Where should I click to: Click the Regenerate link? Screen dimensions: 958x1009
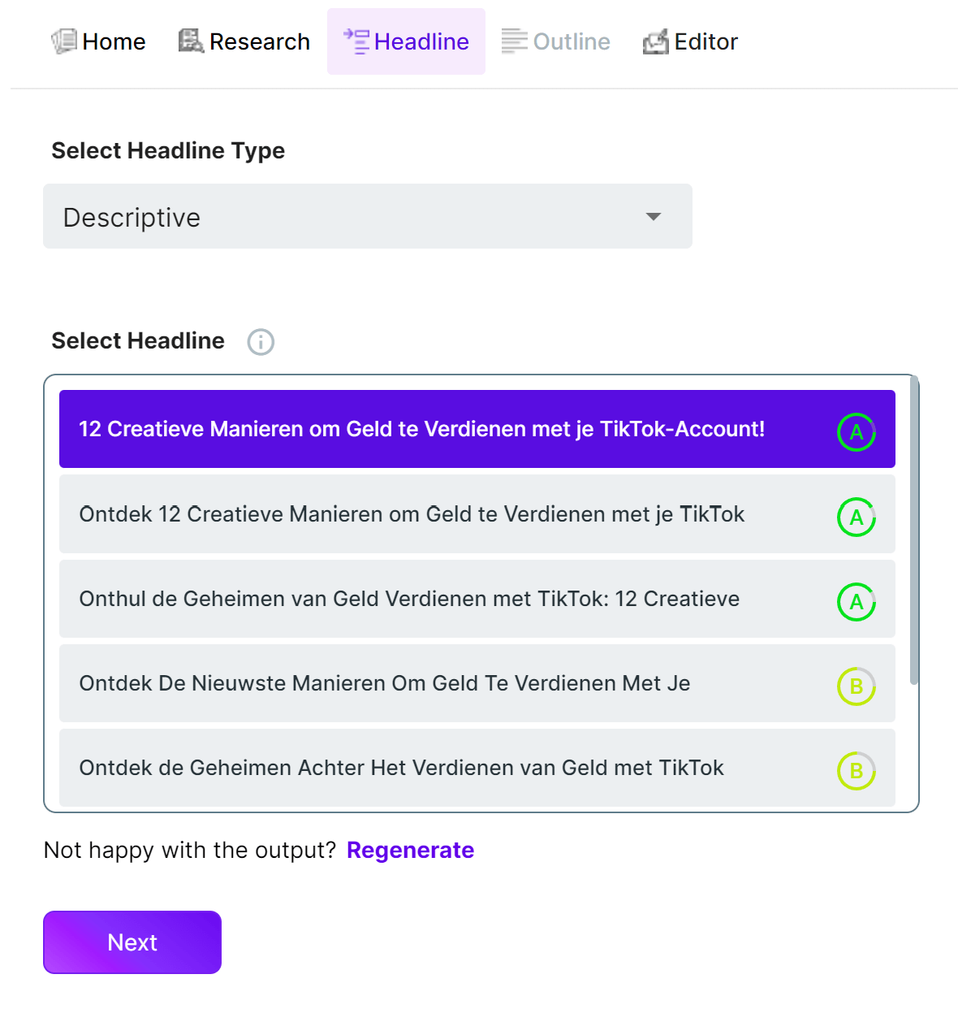[x=410, y=851]
